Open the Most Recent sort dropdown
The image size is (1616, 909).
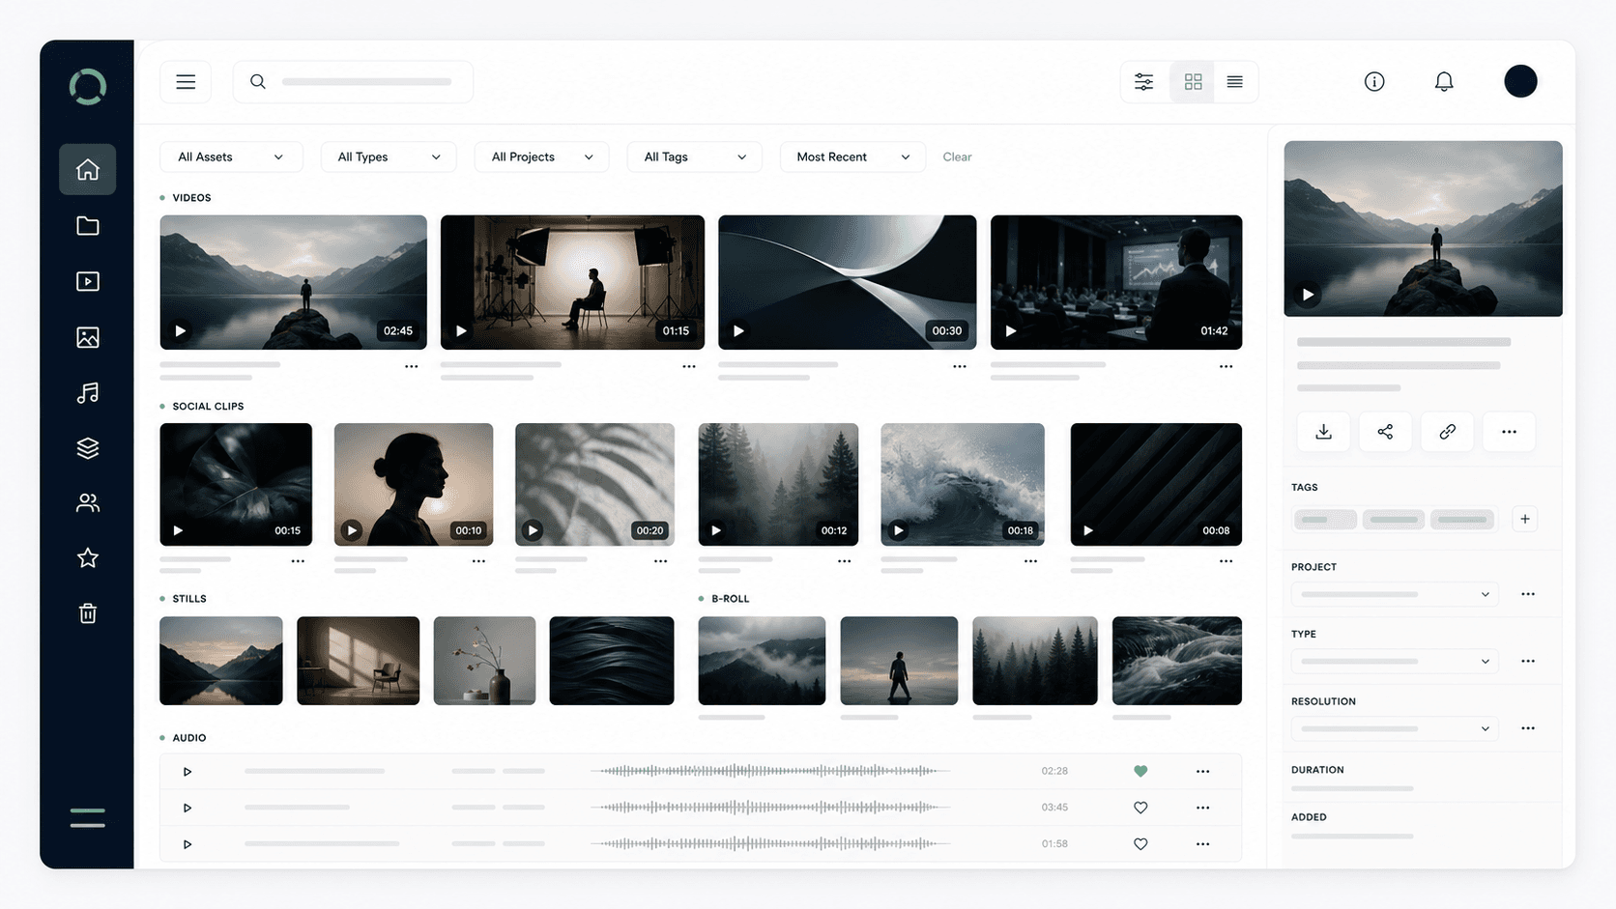pyautogui.click(x=852, y=156)
